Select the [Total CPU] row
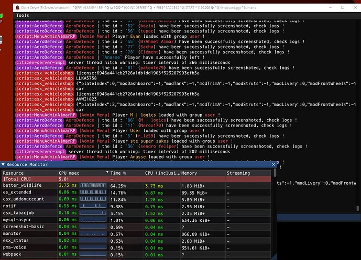 pyautogui.click(x=137, y=179)
